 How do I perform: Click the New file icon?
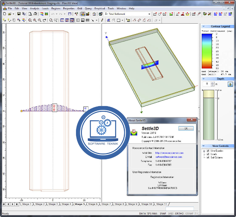[x=5, y=14]
